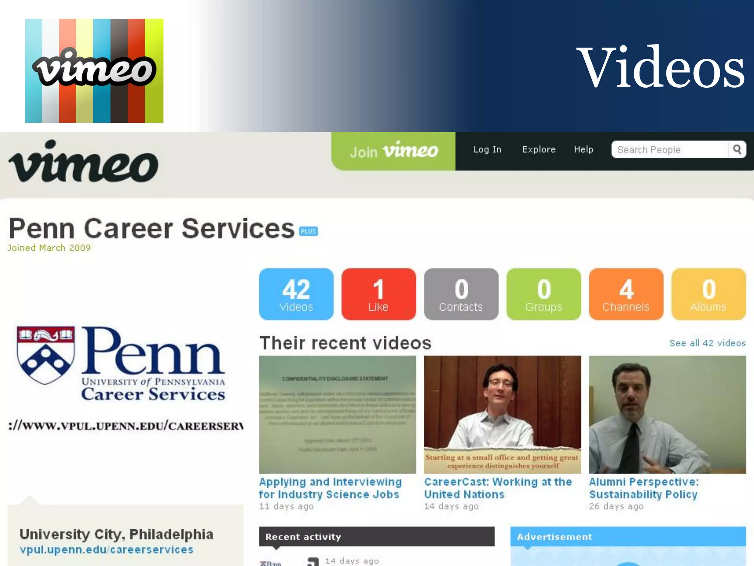Click the 14 days ago activity entry
Viewport: 754px width, 566px height.
point(352,561)
